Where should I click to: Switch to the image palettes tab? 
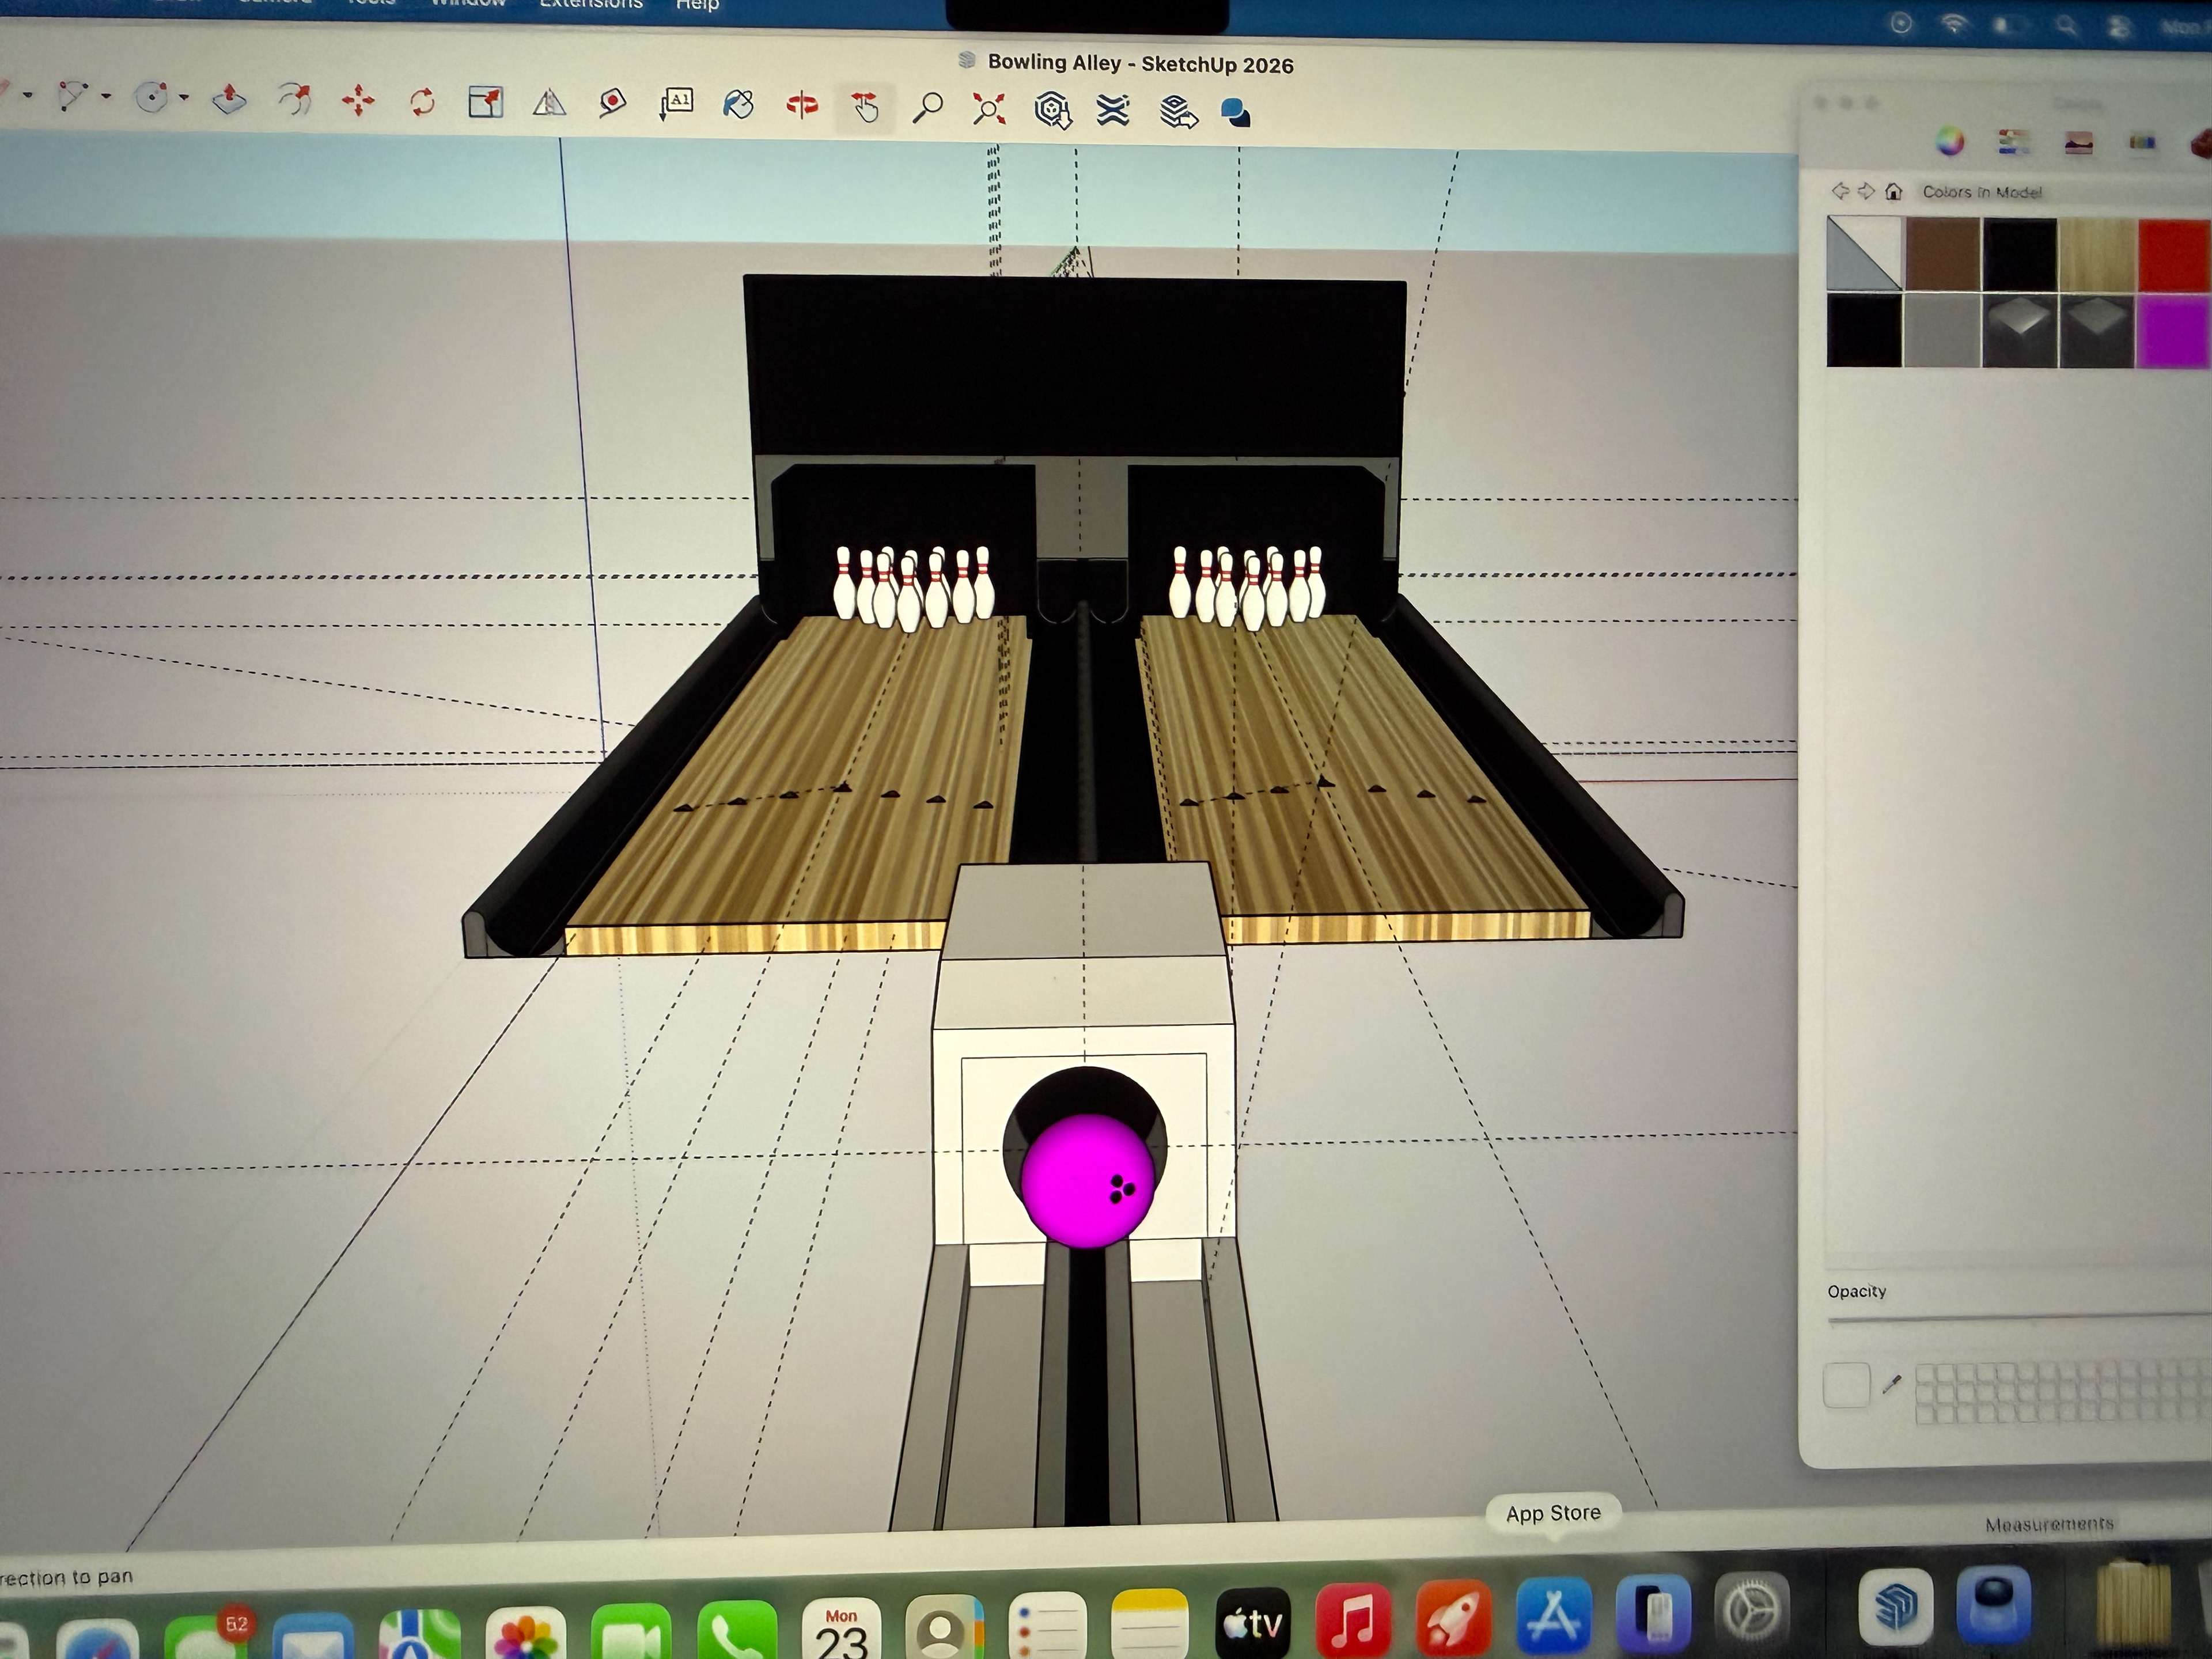(x=2079, y=143)
